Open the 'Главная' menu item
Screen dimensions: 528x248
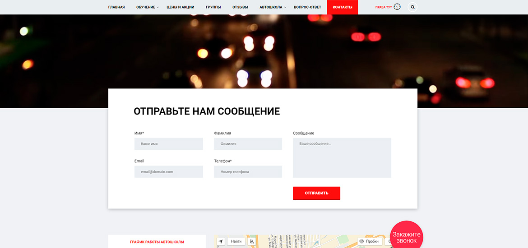point(116,7)
